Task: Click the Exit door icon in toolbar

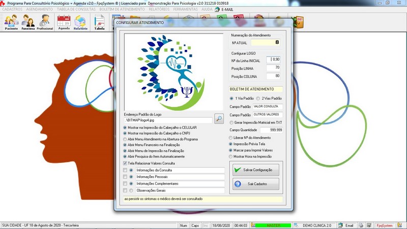Action: point(298,22)
